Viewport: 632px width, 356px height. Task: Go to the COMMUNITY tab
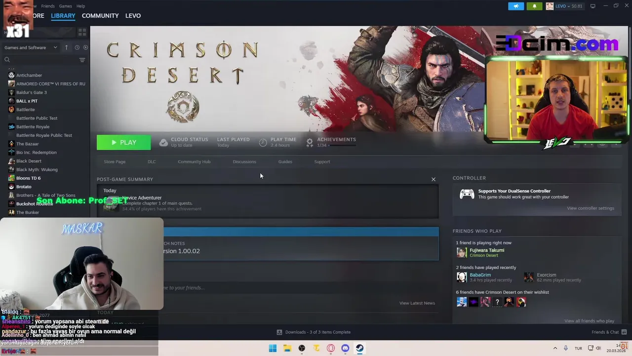tap(100, 16)
